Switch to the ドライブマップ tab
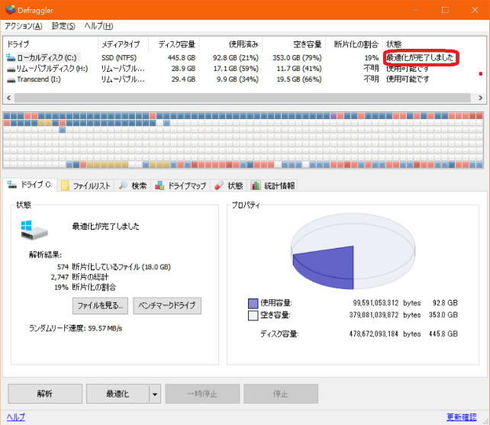The height and width of the screenshot is (425, 490). click(x=181, y=185)
